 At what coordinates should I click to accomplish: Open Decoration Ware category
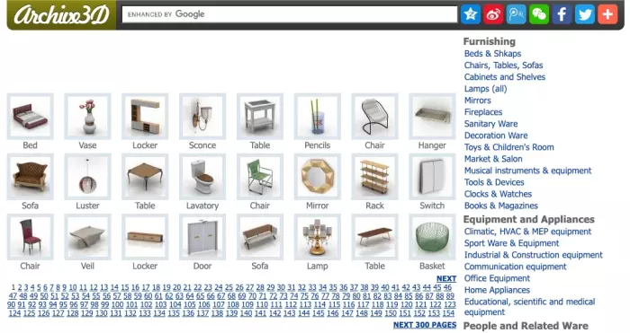point(496,135)
